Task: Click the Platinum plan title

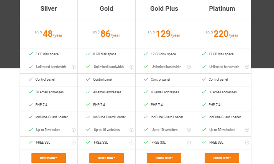Action: pyautogui.click(x=222, y=8)
